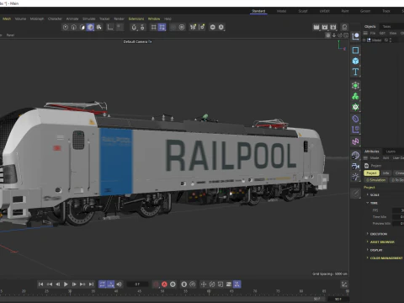Click the third clapperboard render settings icon
The width and height of the screenshot is (404, 303).
tap(333, 27)
